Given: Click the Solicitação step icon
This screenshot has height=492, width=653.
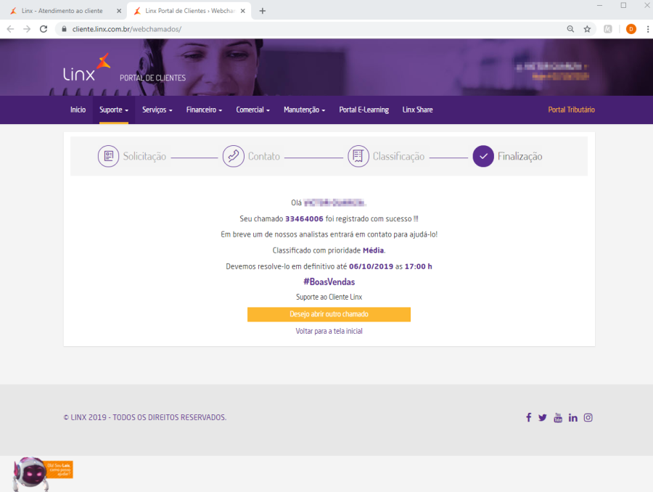Looking at the screenshot, I should tap(108, 156).
